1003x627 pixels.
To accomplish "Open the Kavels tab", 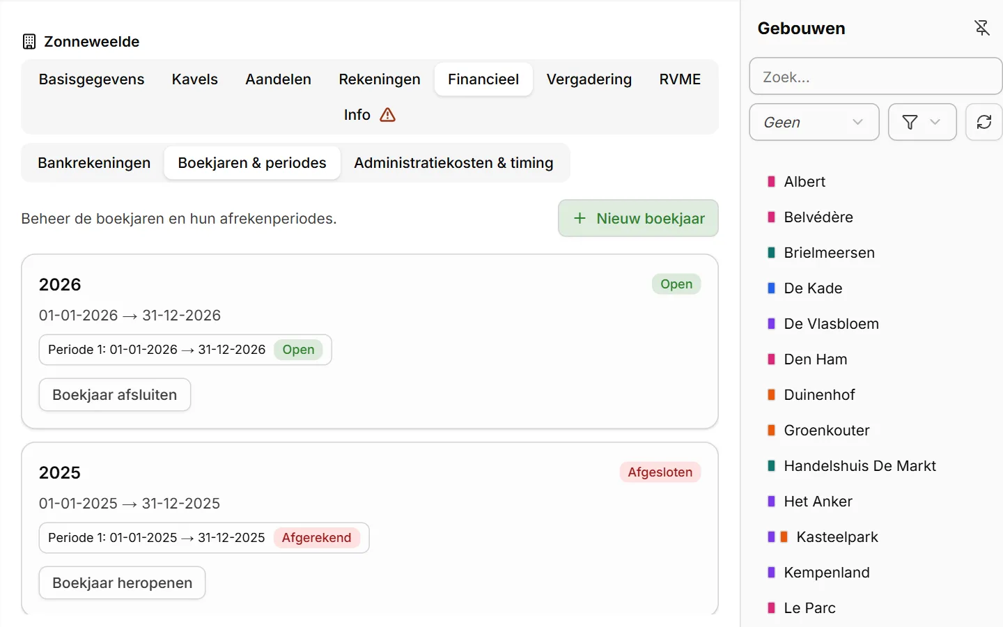I will 195,79.
